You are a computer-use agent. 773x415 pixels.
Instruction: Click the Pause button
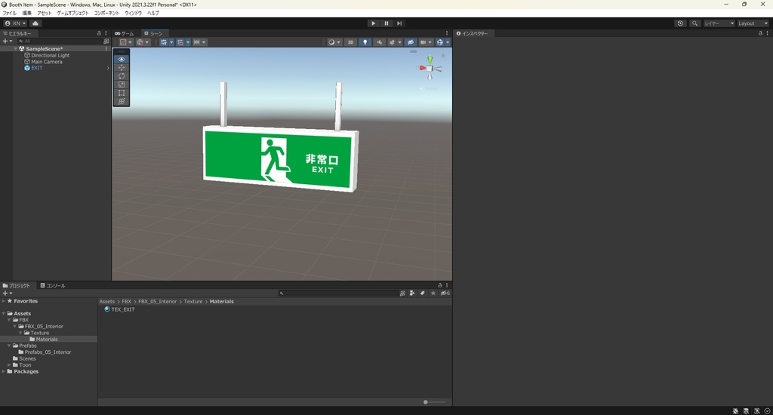pyautogui.click(x=386, y=23)
